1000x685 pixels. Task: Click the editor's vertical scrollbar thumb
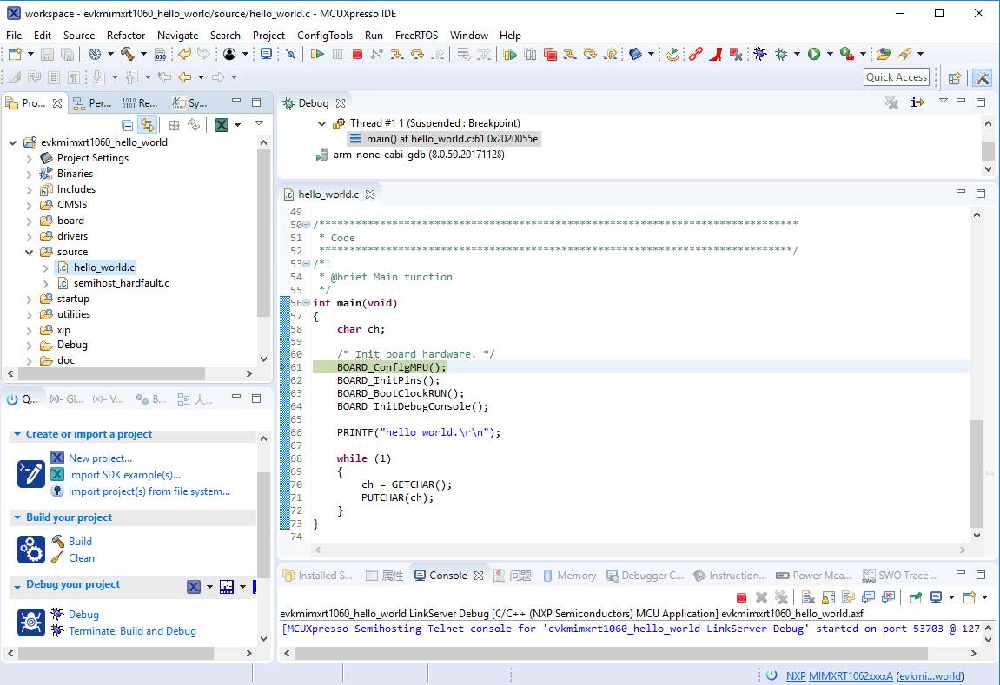point(977,473)
